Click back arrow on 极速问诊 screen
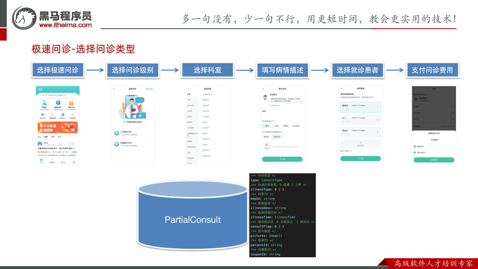This screenshot has width=478, height=269. point(113,89)
